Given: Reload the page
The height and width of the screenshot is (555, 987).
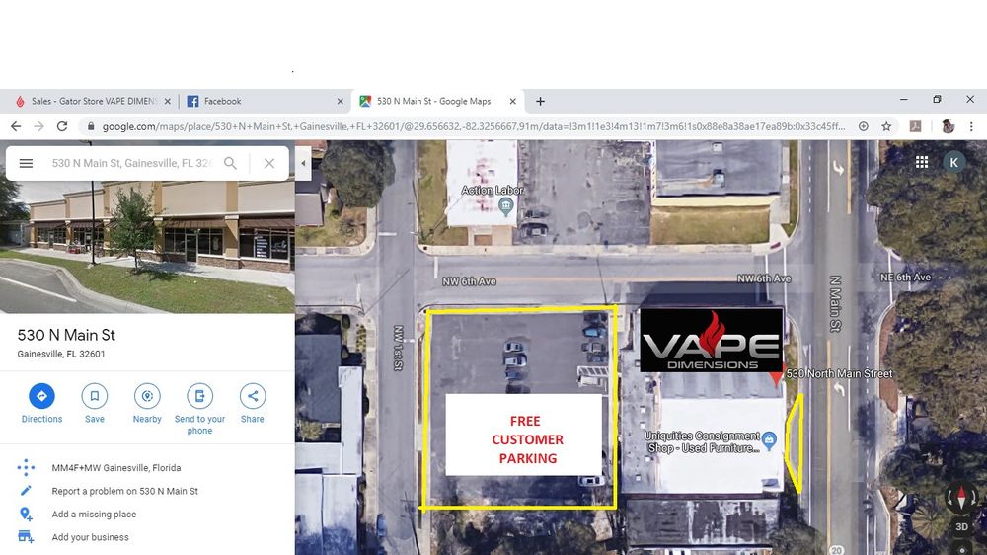Looking at the screenshot, I should [x=61, y=126].
